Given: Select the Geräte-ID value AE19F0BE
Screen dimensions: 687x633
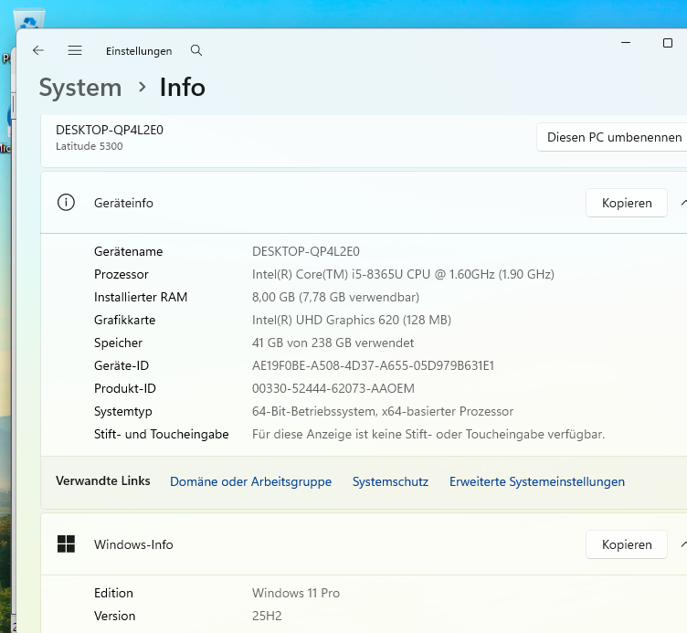Looking at the screenshot, I should pos(373,365).
